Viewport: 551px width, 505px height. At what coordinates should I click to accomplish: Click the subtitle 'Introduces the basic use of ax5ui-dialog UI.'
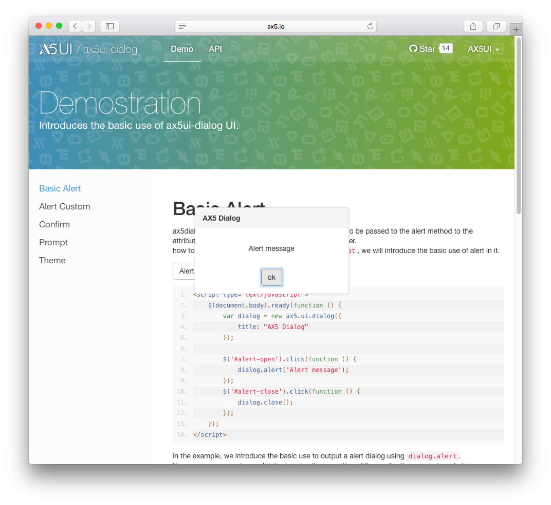click(x=139, y=126)
